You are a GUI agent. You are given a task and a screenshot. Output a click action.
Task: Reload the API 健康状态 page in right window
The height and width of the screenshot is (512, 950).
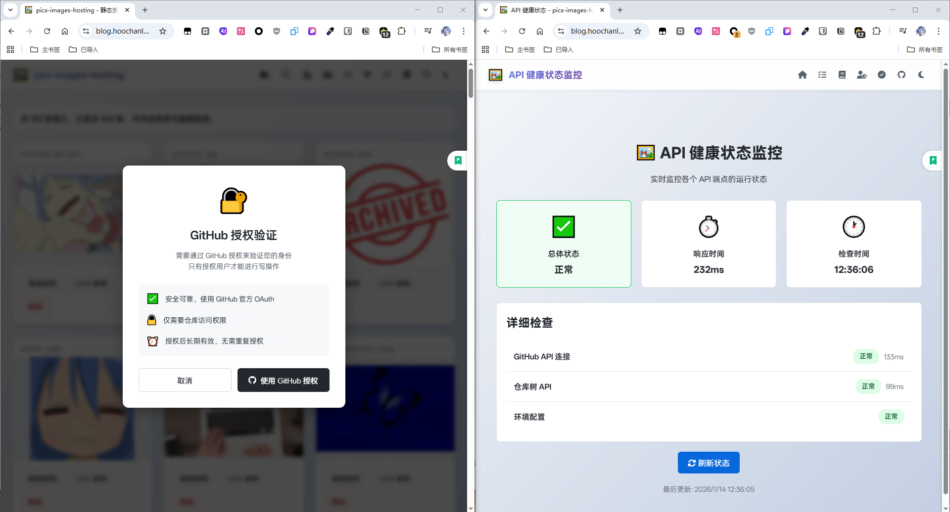[522, 31]
